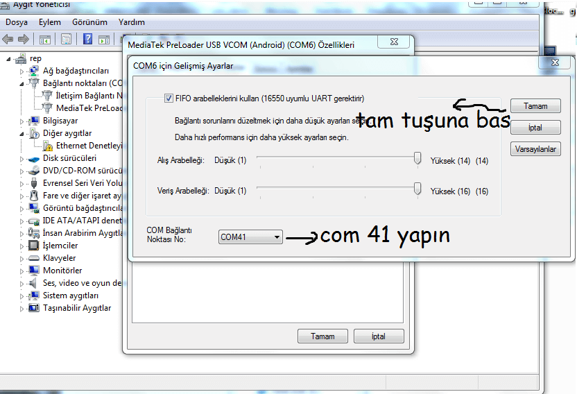Click the Varsayılanlar button
Viewport: 577px width, 394px height.
pyautogui.click(x=535, y=149)
